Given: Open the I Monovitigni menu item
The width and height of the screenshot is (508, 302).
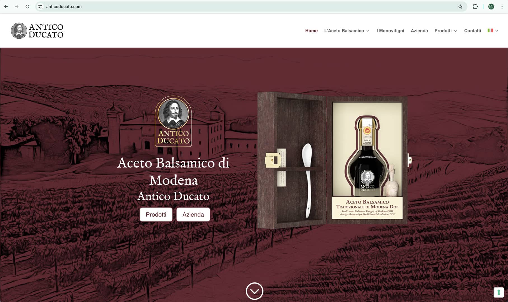Looking at the screenshot, I should pos(390,31).
